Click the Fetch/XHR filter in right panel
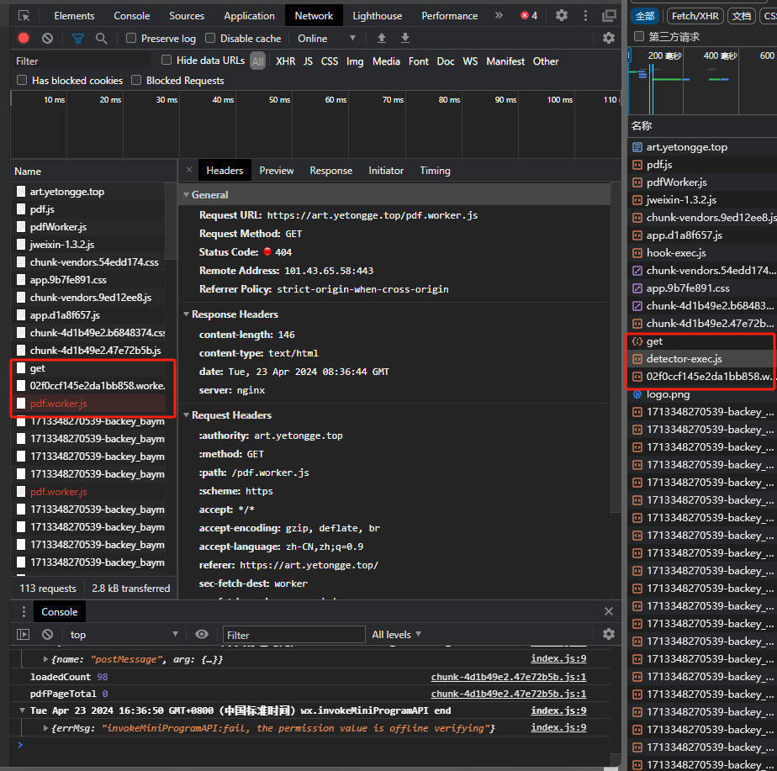 tap(695, 16)
